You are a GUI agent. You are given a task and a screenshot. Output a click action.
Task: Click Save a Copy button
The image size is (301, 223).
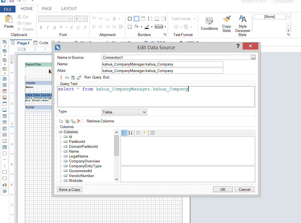pos(69,189)
